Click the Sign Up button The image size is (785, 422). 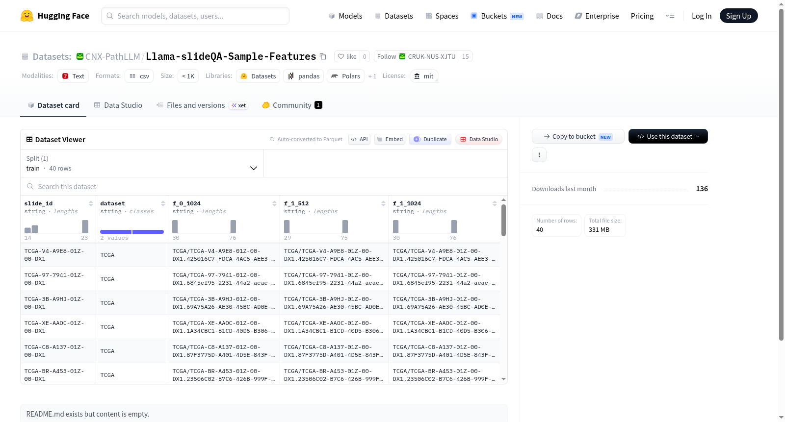738,16
